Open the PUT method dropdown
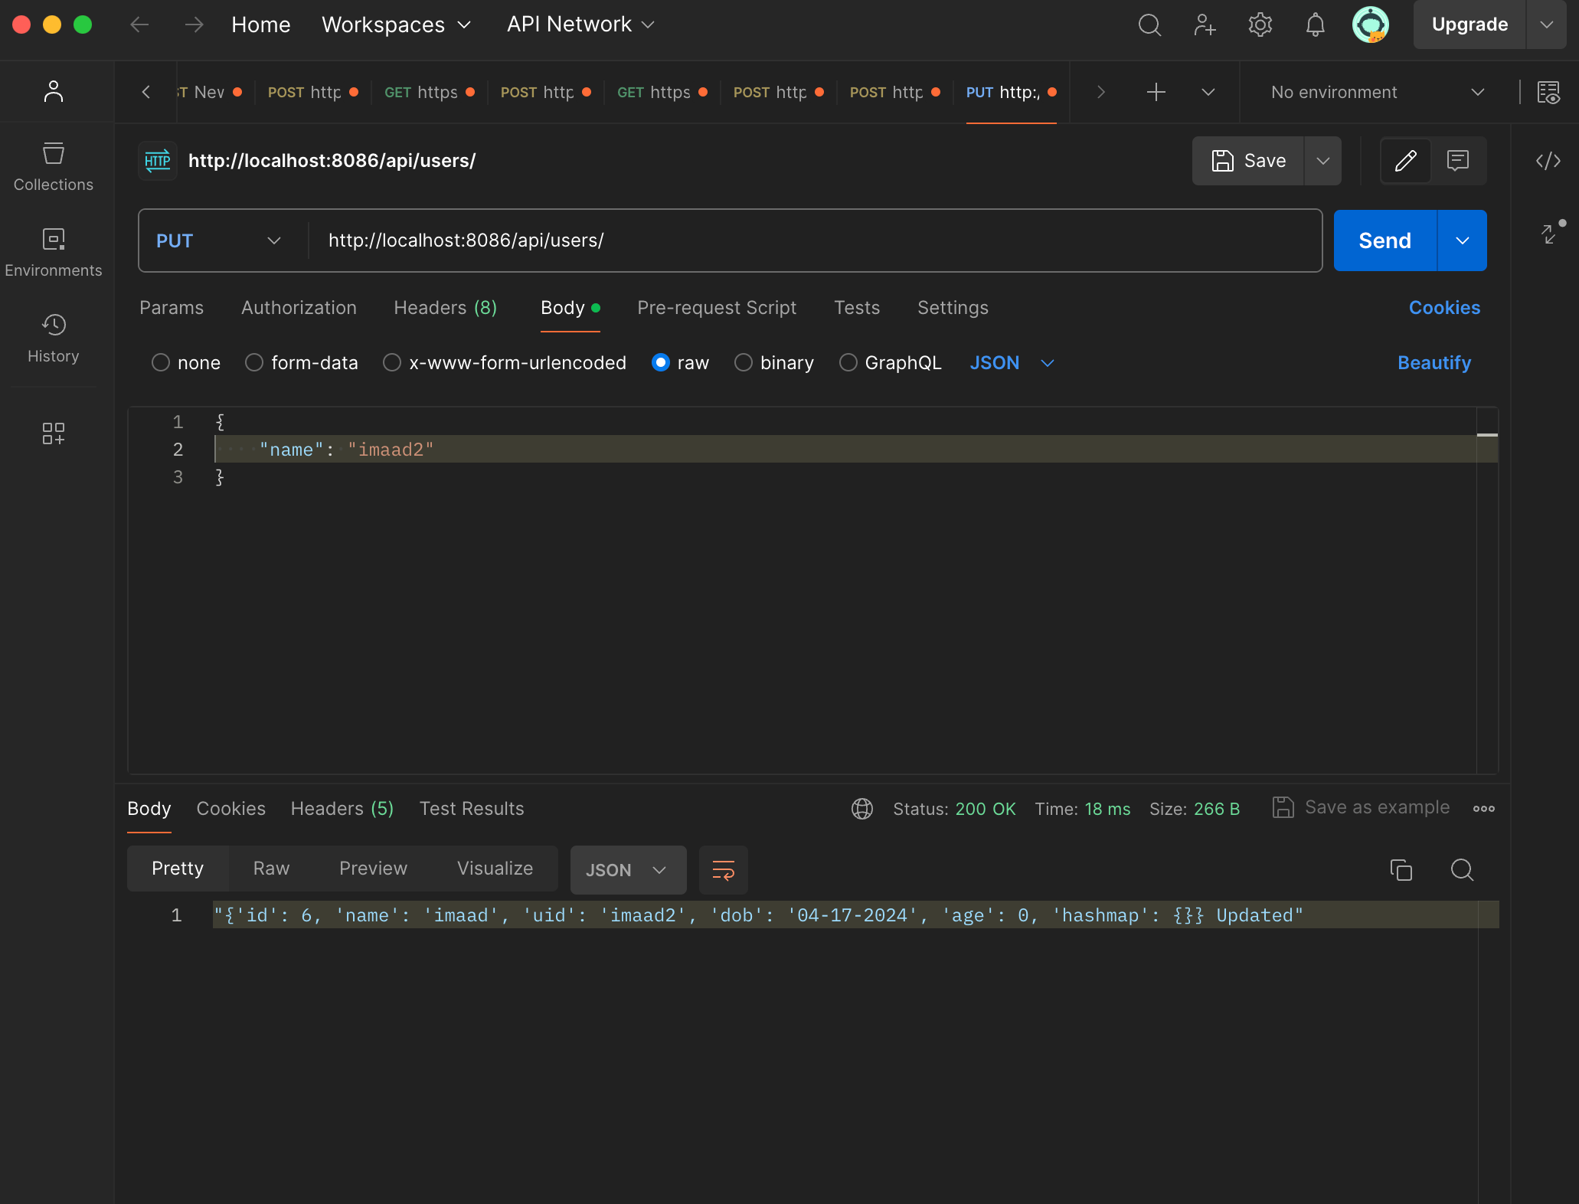The height and width of the screenshot is (1204, 1579). [x=218, y=240]
